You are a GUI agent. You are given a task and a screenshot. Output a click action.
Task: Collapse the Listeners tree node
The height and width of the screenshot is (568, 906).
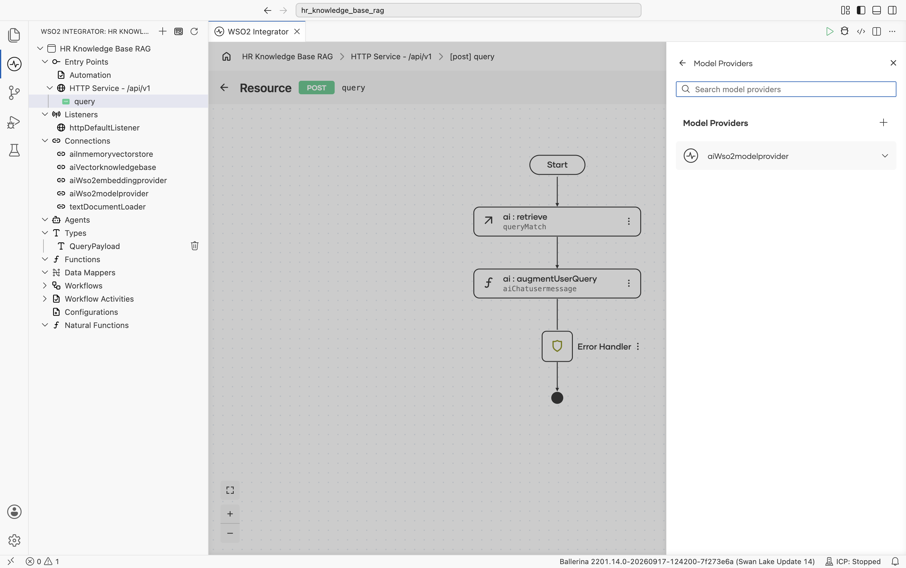coord(45,114)
